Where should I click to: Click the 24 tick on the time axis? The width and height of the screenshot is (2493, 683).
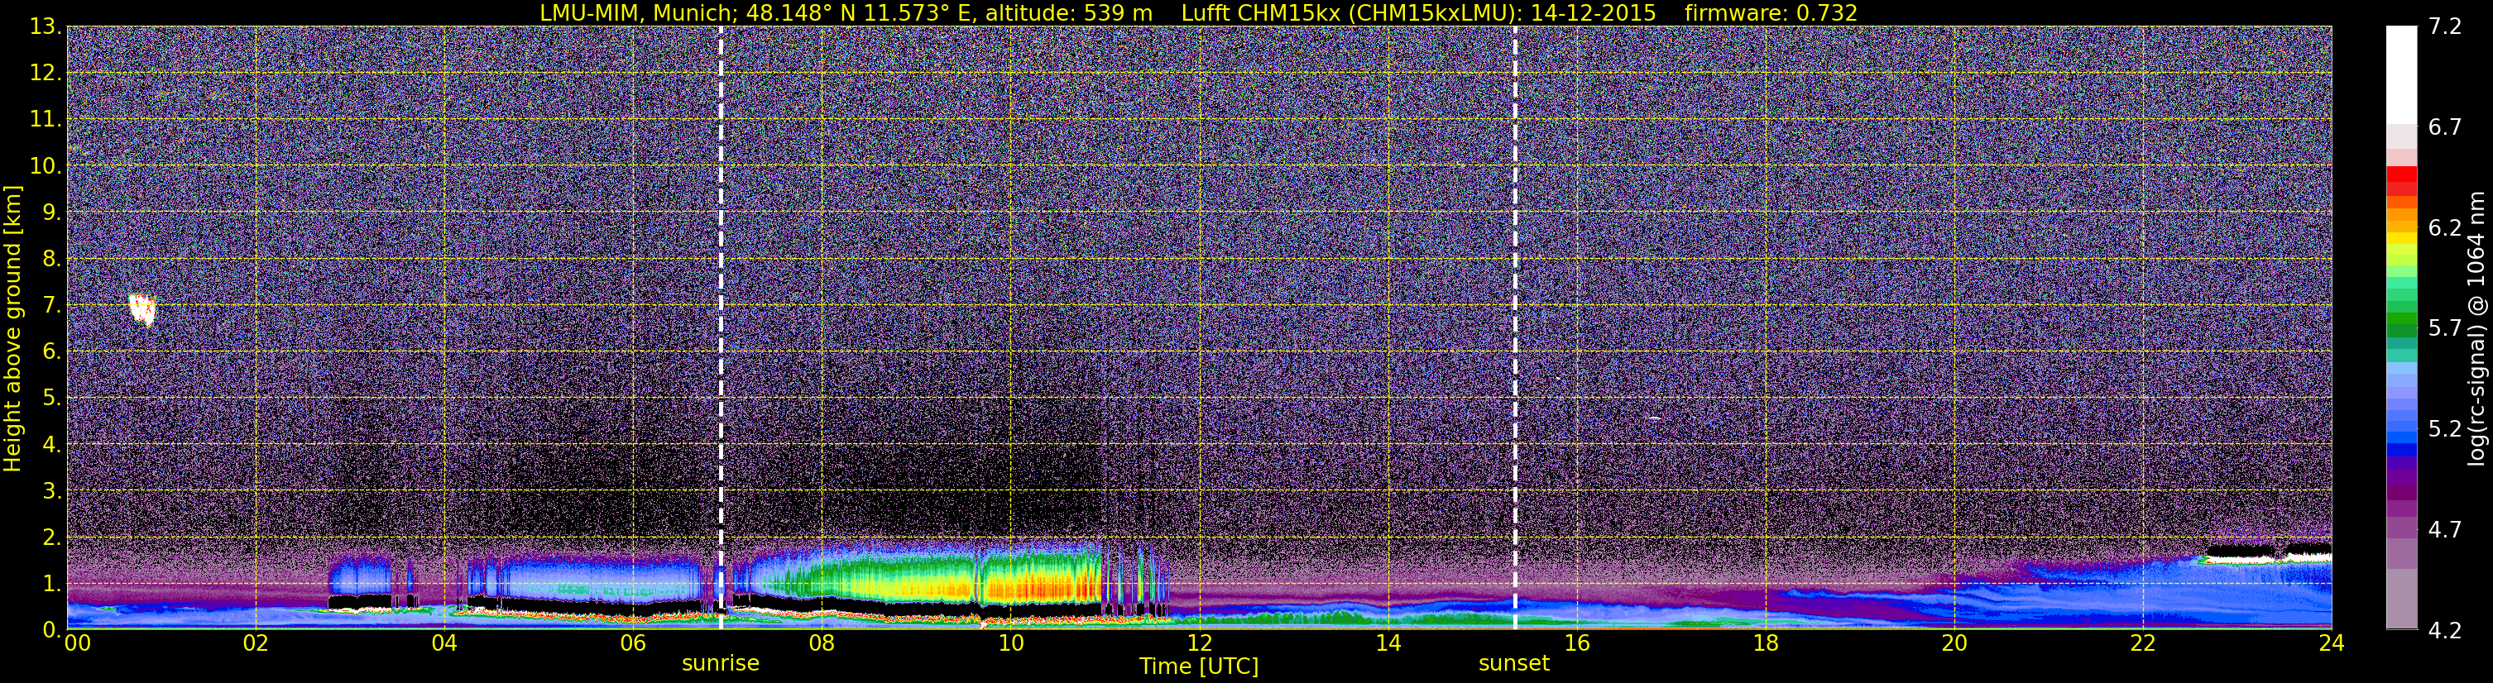(x=2332, y=644)
